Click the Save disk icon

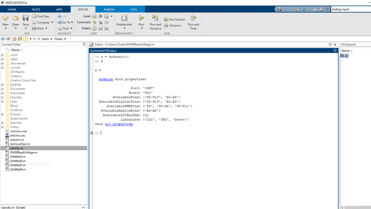[26, 18]
